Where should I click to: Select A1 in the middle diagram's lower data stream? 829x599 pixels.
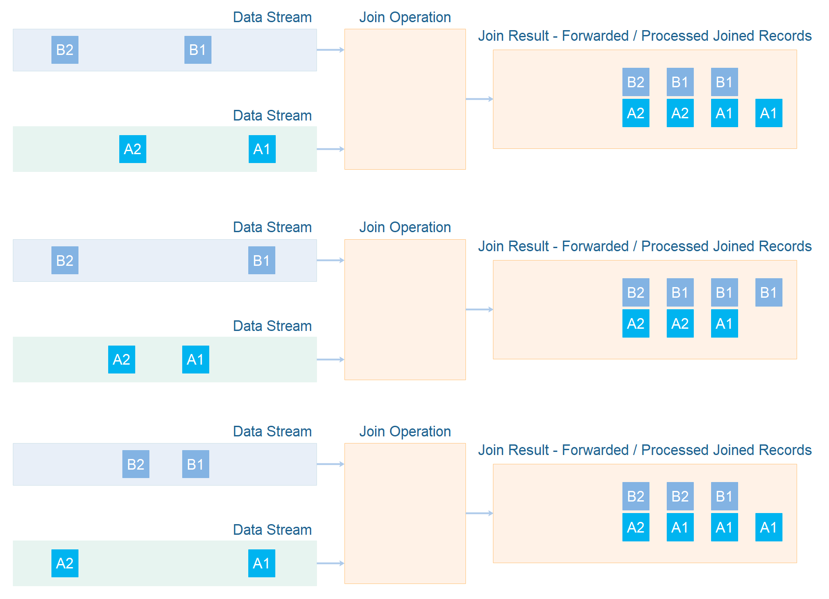pyautogui.click(x=196, y=359)
